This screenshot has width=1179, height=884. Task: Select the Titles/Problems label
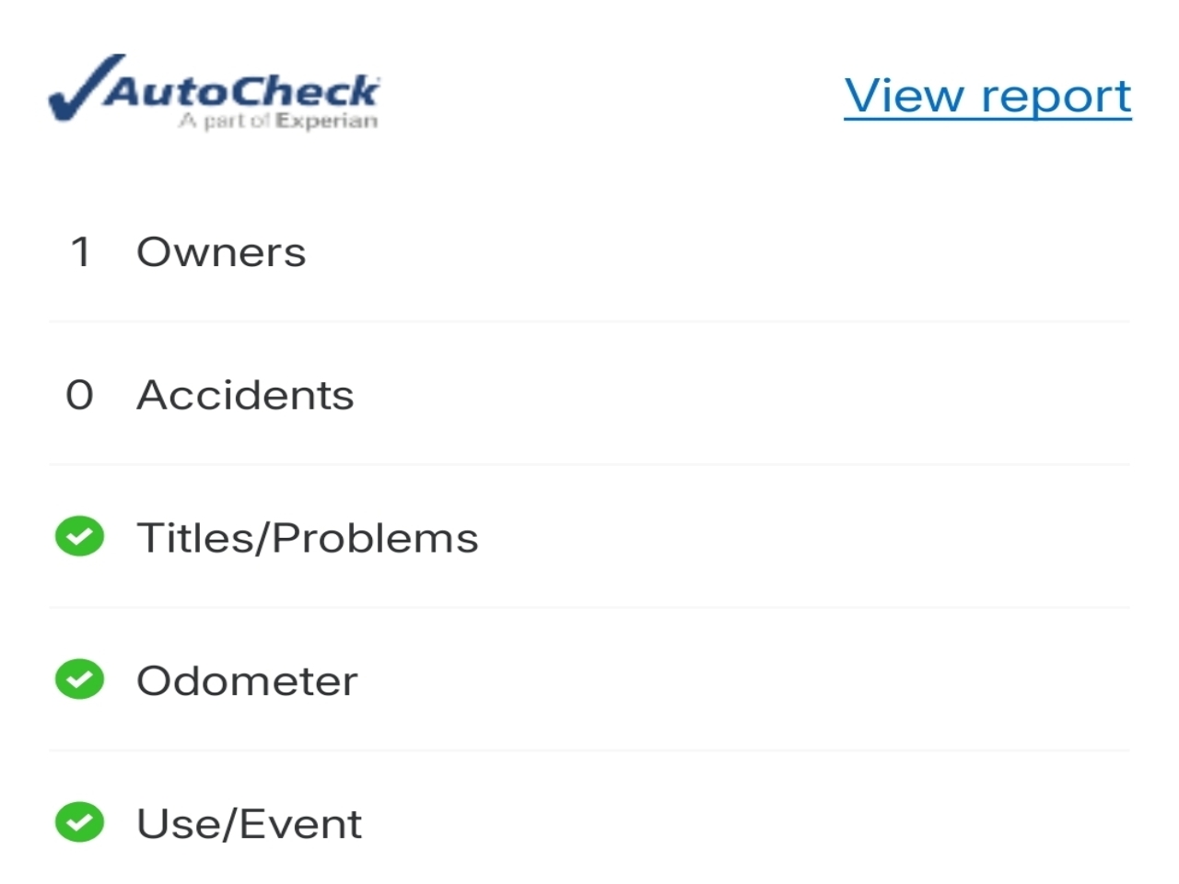[x=308, y=538]
